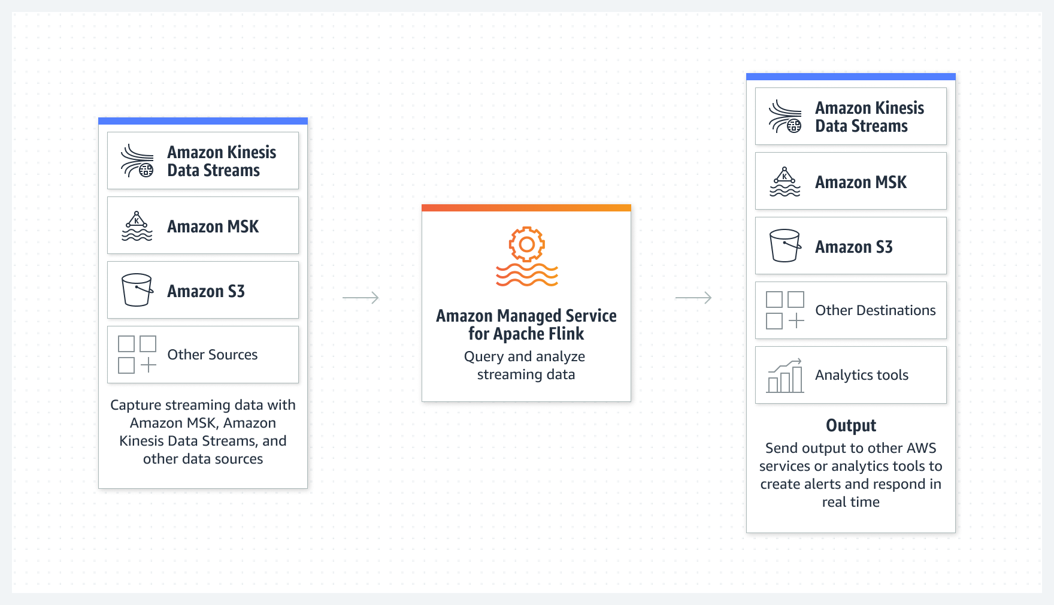Select the "Amazon S3" label in the Output panel
This screenshot has height=605, width=1054.
pyautogui.click(x=854, y=247)
